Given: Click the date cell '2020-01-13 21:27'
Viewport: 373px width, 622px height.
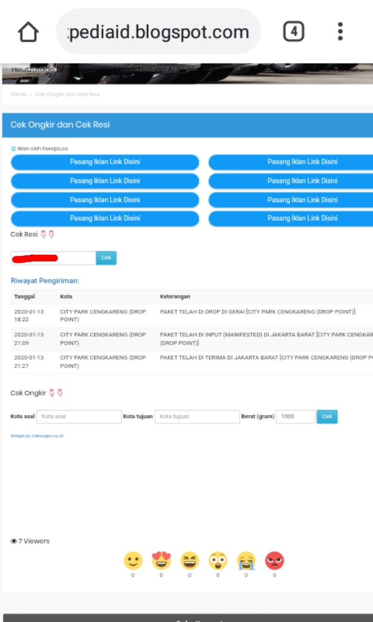Looking at the screenshot, I should pos(29,362).
